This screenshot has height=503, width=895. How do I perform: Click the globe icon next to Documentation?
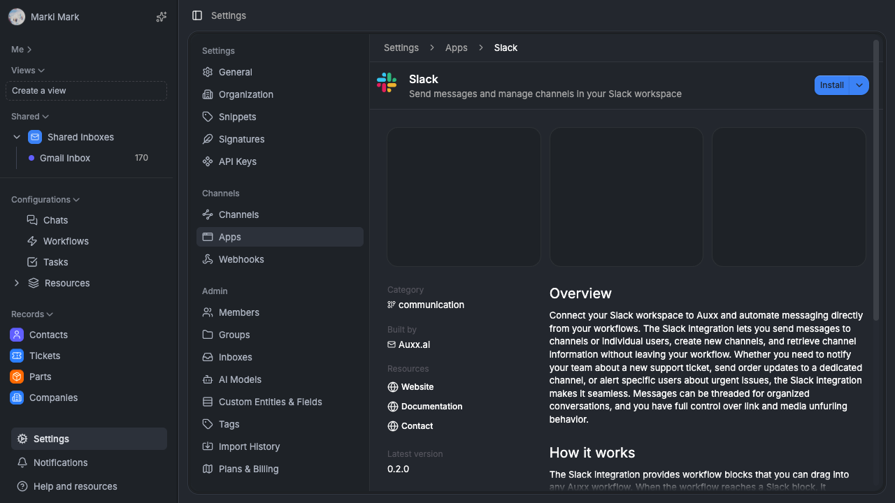click(x=393, y=407)
